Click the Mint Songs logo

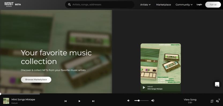point(9,4)
